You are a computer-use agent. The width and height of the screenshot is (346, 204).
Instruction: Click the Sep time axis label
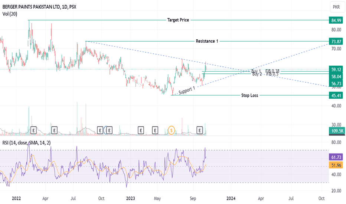point(193,198)
